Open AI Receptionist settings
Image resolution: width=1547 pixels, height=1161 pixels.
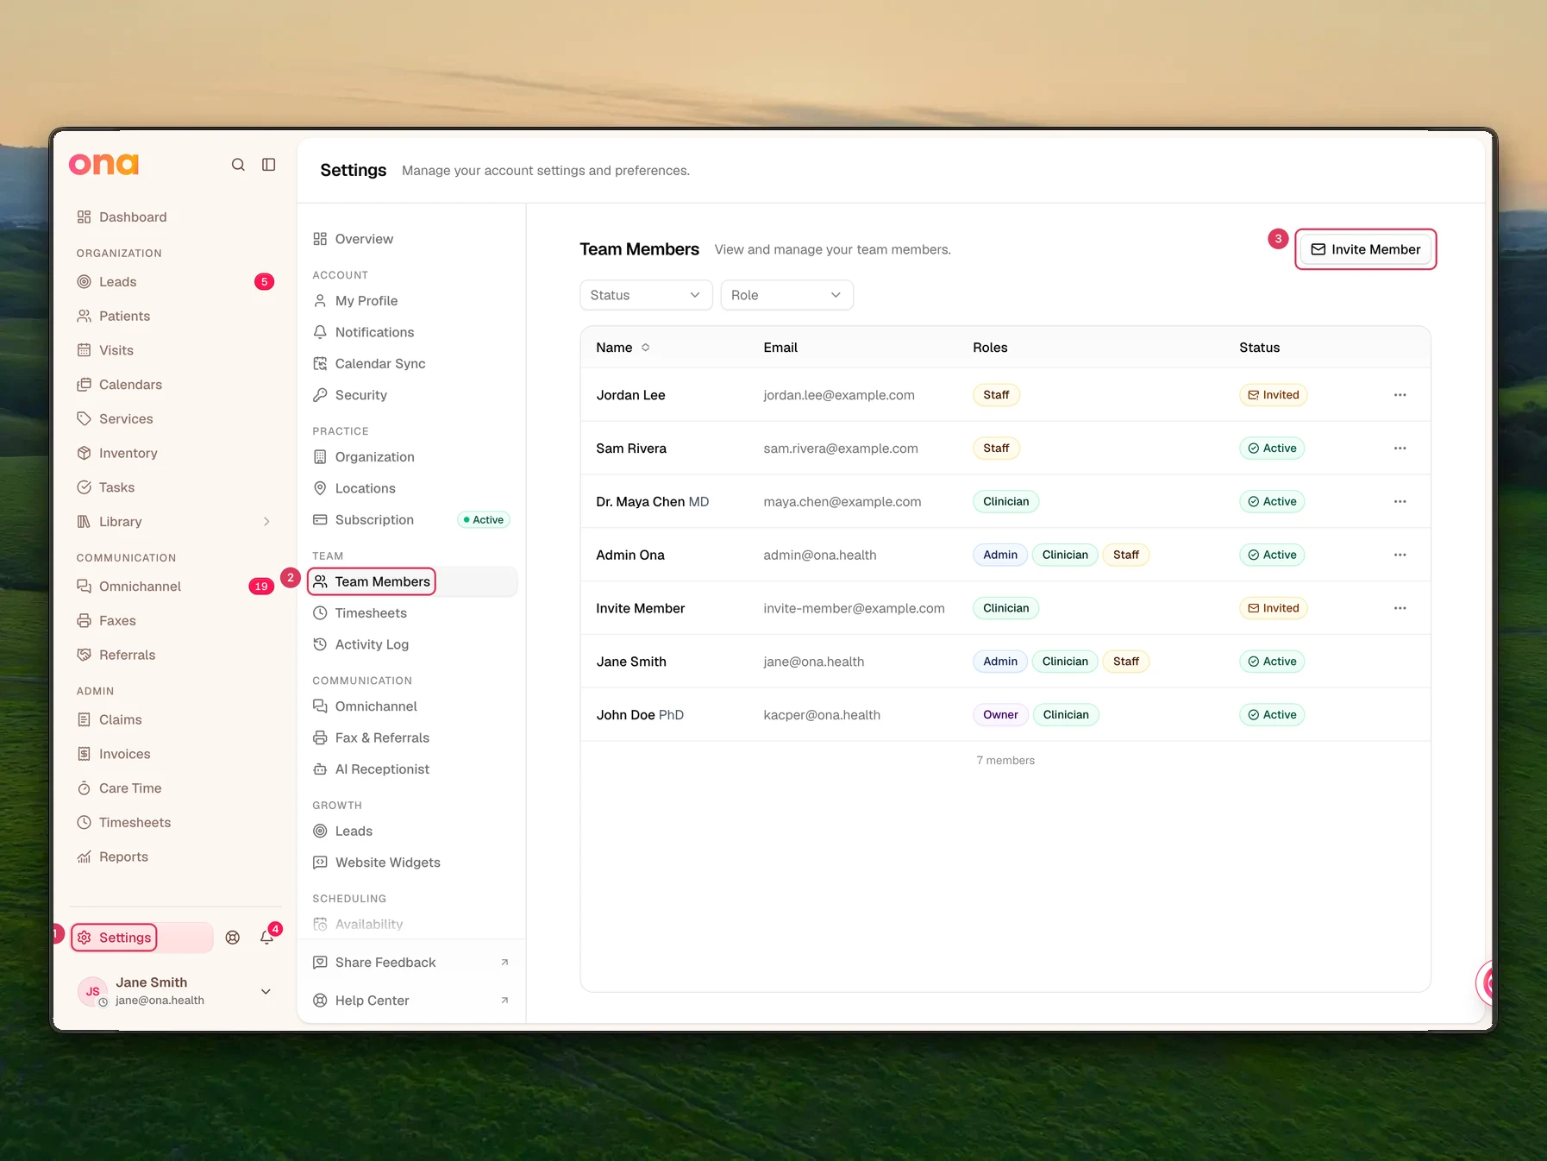(410, 769)
